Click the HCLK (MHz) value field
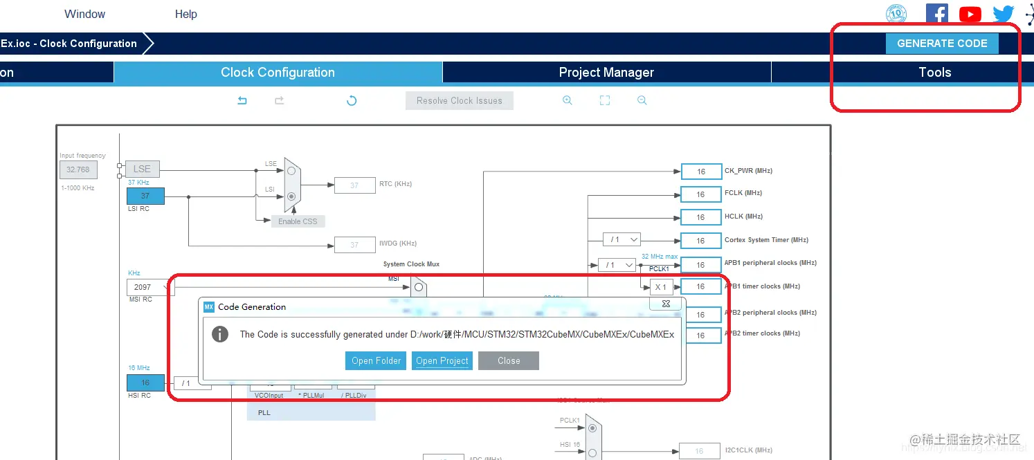The width and height of the screenshot is (1034, 460). pyautogui.click(x=701, y=217)
